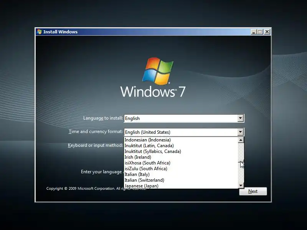Click the dropdown list scrollbar thumb

(241, 161)
